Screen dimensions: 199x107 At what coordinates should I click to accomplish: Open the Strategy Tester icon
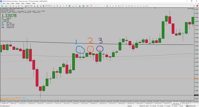[x=22, y=6]
